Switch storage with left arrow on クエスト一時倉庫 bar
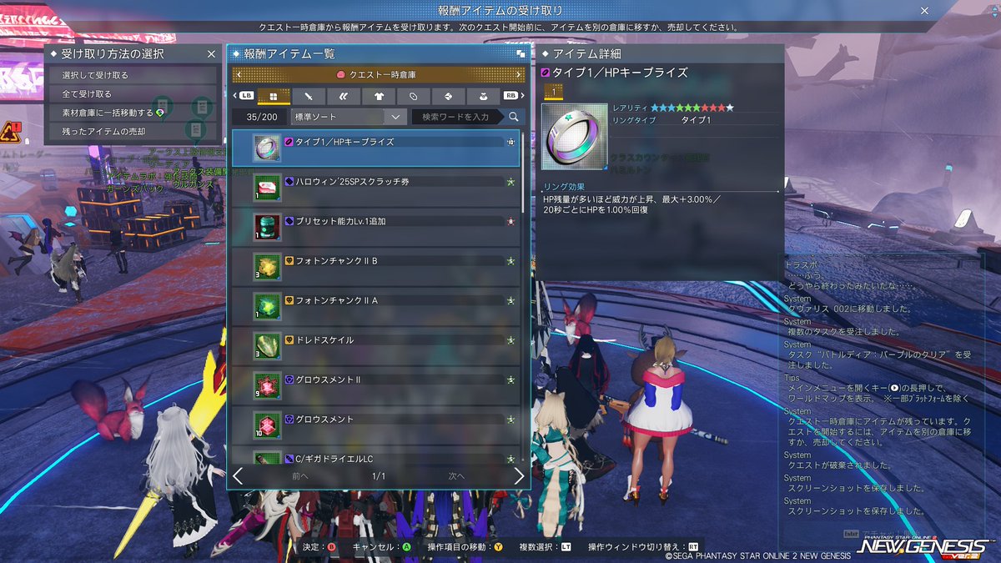Image resolution: width=1001 pixels, height=563 pixels. click(239, 75)
